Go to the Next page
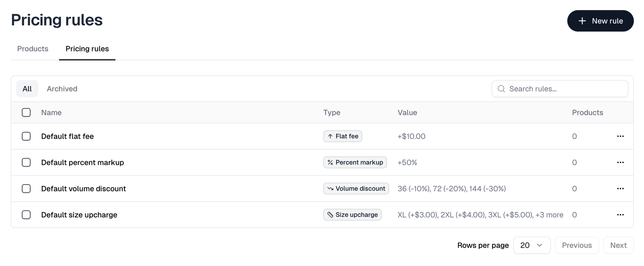The height and width of the screenshot is (266, 644). 618,245
